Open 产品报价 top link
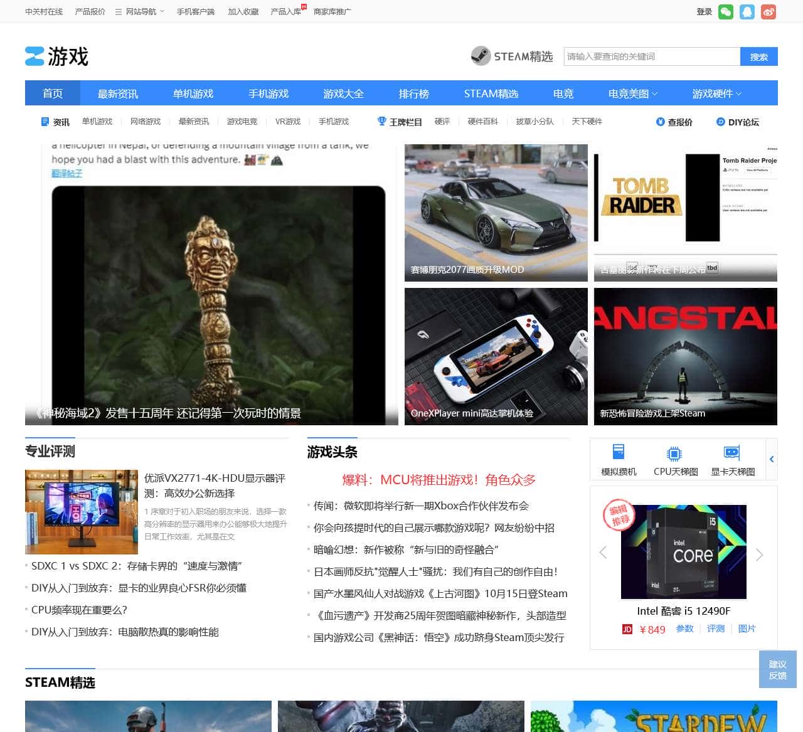The image size is (803, 732). pyautogui.click(x=90, y=12)
